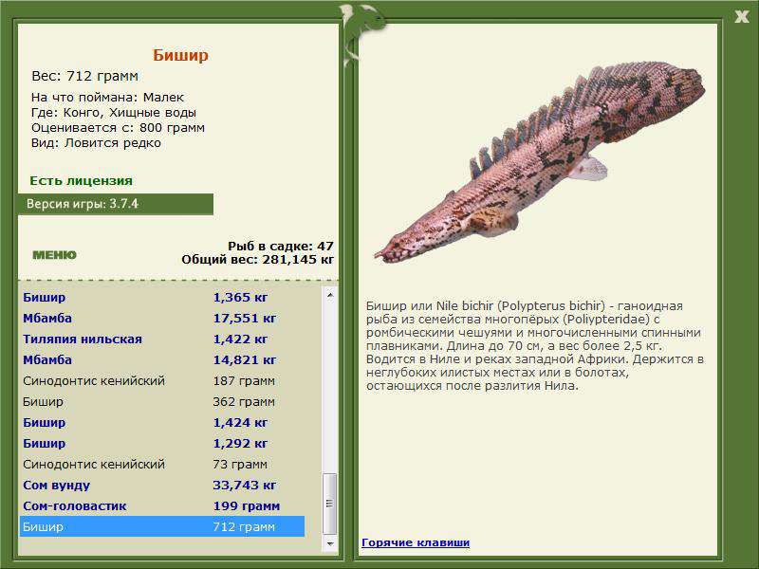Click the Рыб в садке: 47 counter
The width and height of the screenshot is (759, 569).
(x=280, y=246)
